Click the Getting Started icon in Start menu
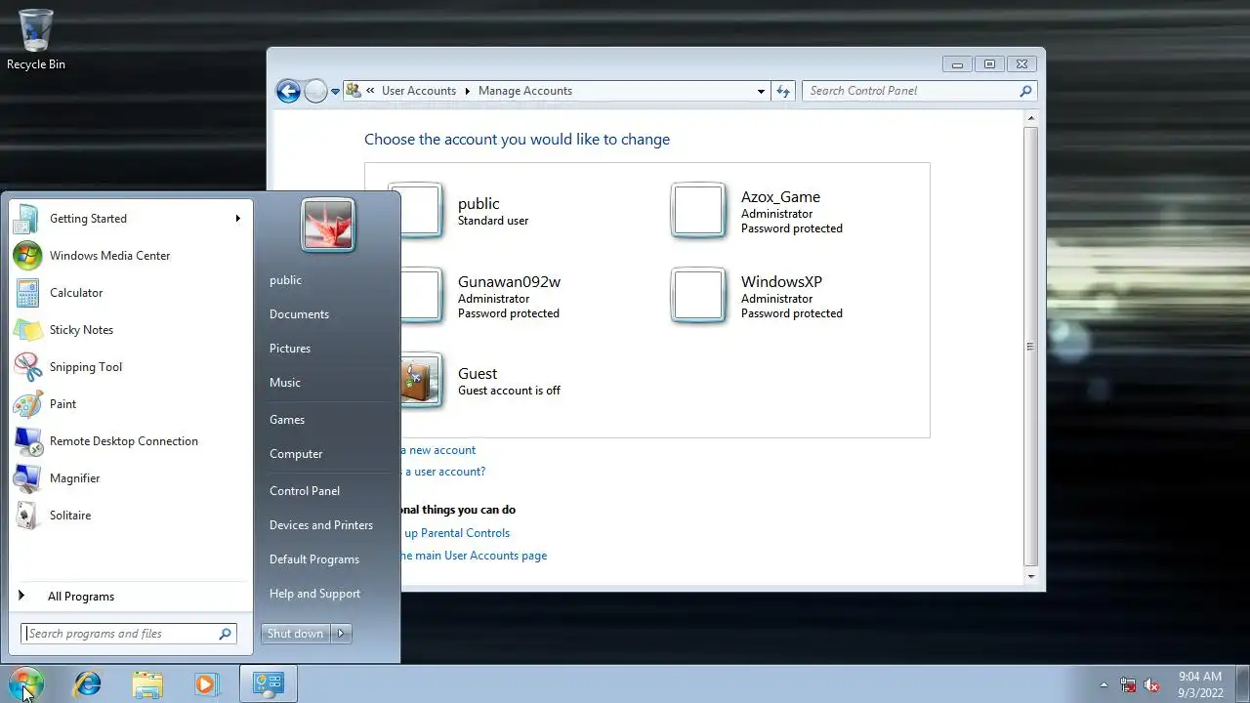1250x703 pixels. 27,219
